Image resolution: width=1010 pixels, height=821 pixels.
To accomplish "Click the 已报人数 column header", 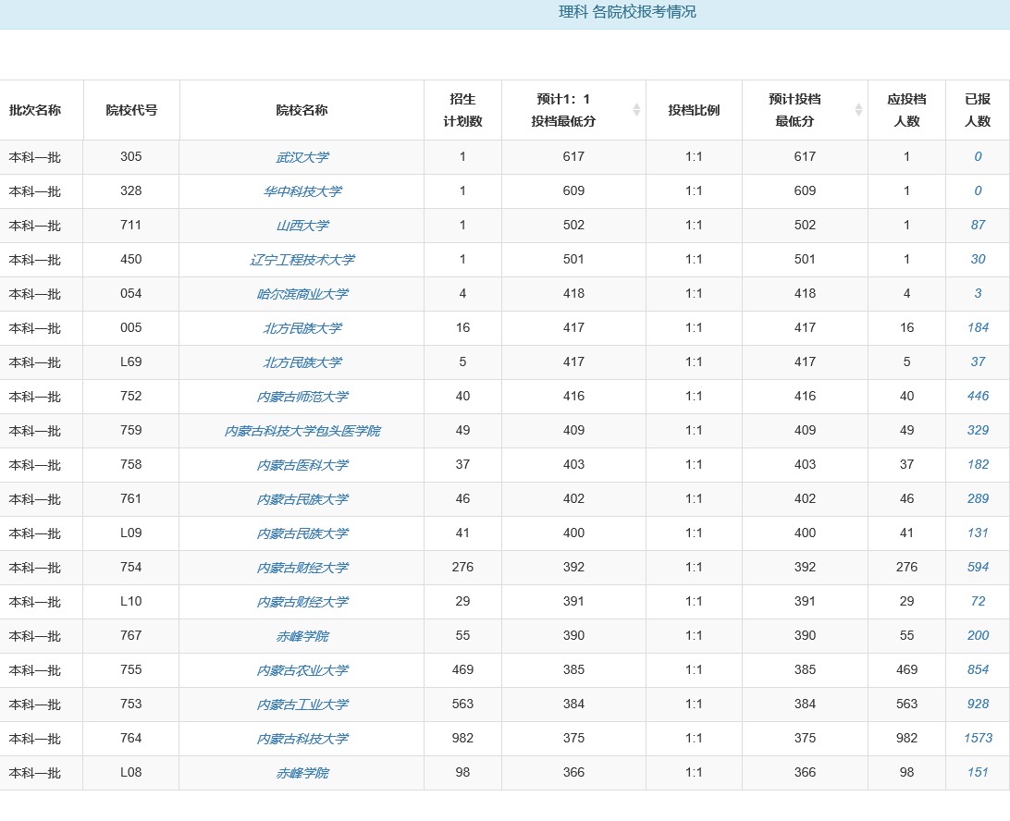I will tap(978, 110).
